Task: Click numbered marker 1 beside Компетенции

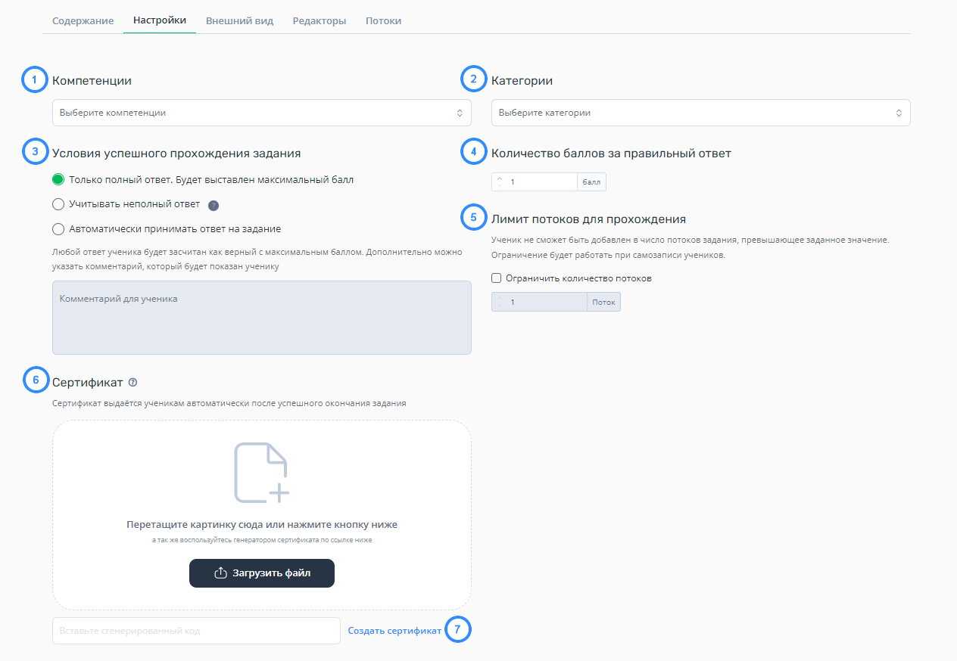Action: pos(34,80)
